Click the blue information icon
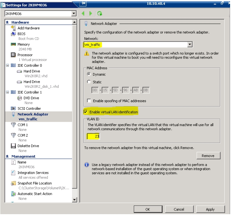The height and width of the screenshot is (218, 232). [x=87, y=165]
